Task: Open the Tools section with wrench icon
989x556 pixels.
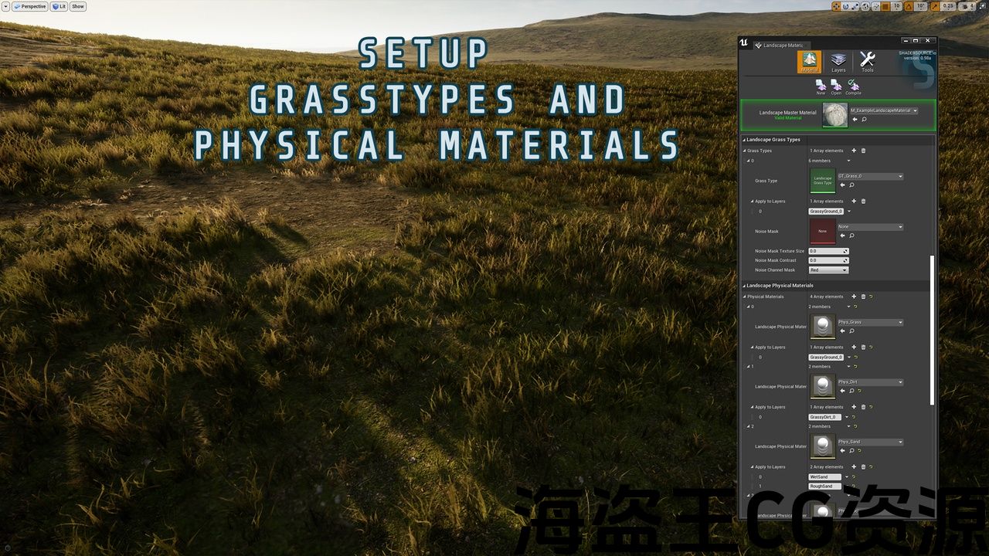Action: coord(867,62)
